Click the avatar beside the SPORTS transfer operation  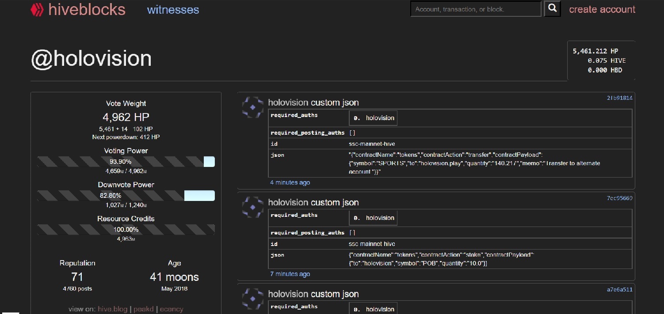(252, 107)
